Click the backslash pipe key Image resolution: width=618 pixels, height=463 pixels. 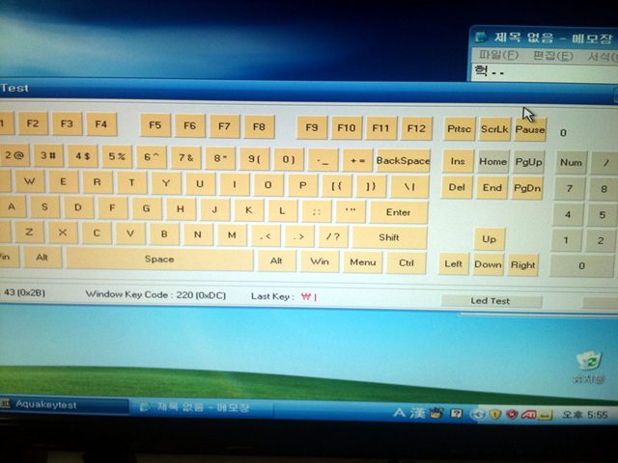tap(409, 186)
